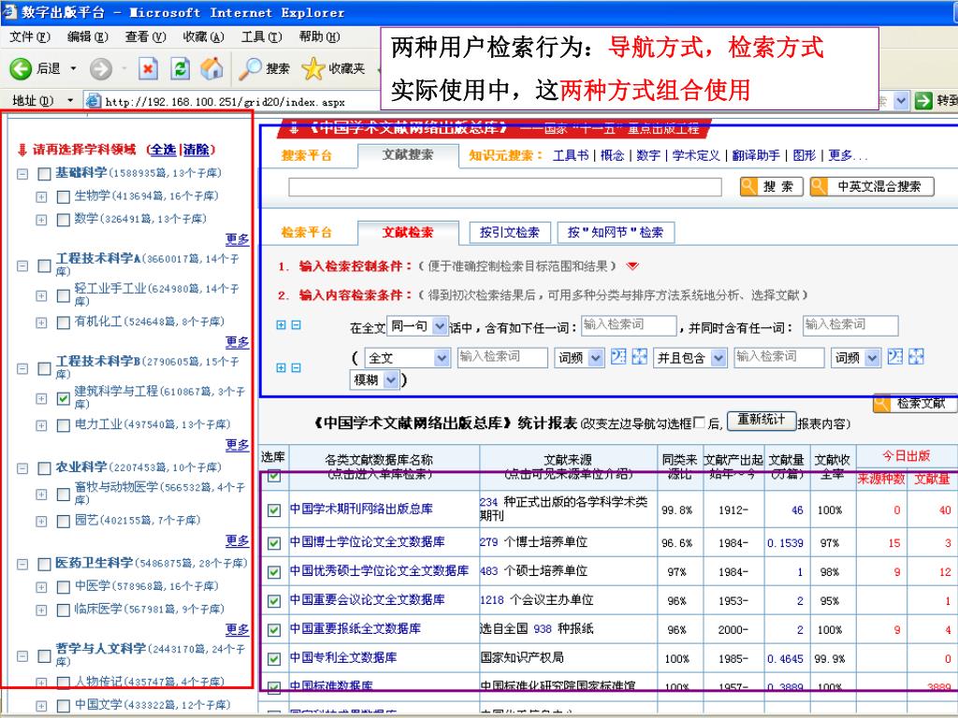Click the red down-arrow after 输入检索控制条件
958x718 pixels.
click(x=632, y=266)
